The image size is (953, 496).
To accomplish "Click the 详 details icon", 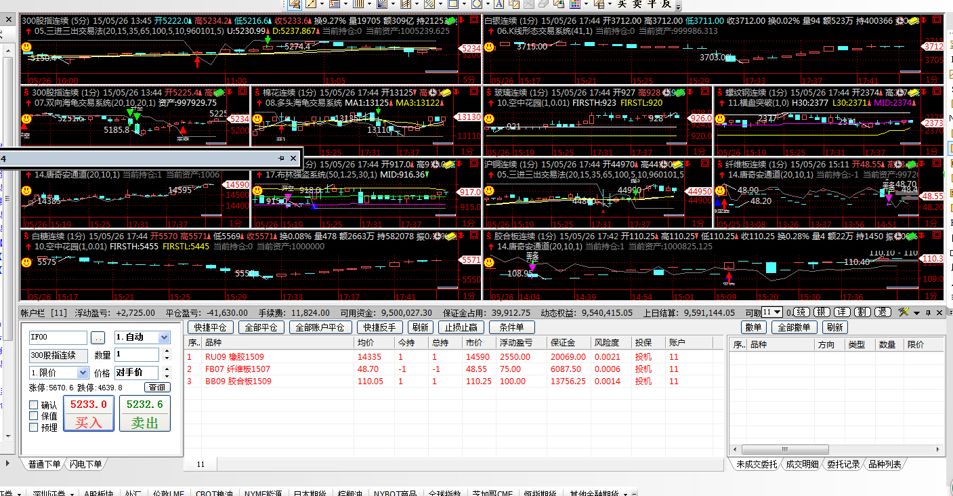I will pyautogui.click(x=842, y=312).
